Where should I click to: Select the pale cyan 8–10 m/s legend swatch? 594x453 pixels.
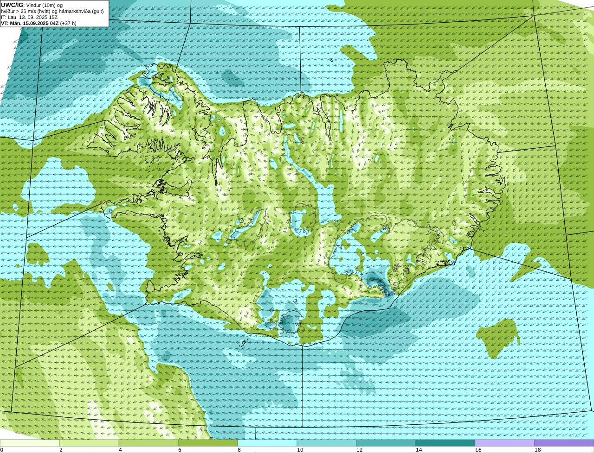coord(267,443)
